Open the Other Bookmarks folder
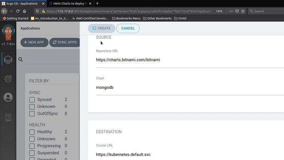Image resolution: width=284 pixels, height=160 pixels. coord(157,18)
